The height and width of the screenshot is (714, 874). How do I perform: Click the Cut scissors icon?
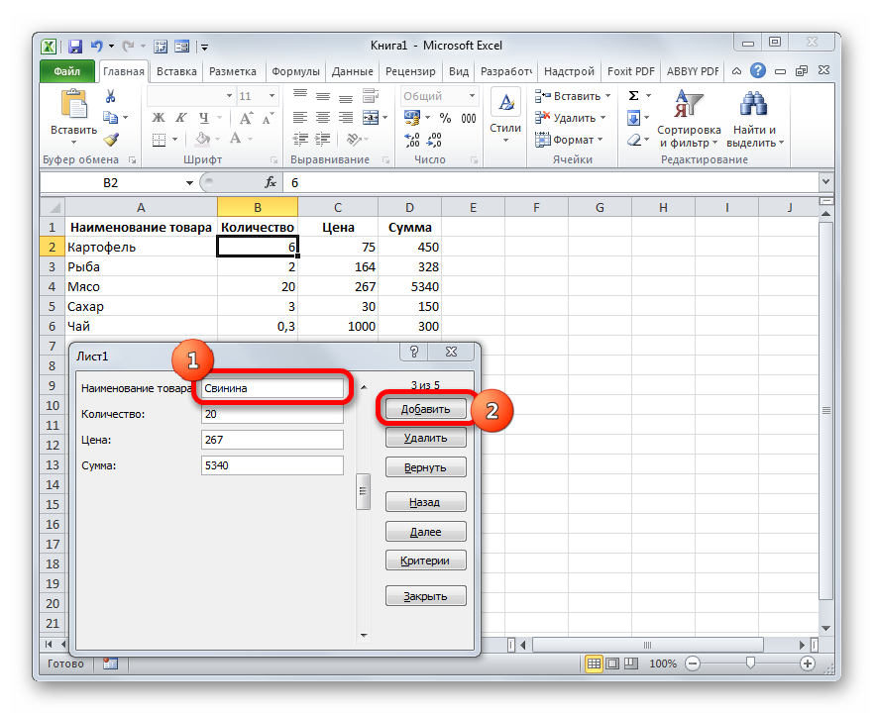(111, 96)
